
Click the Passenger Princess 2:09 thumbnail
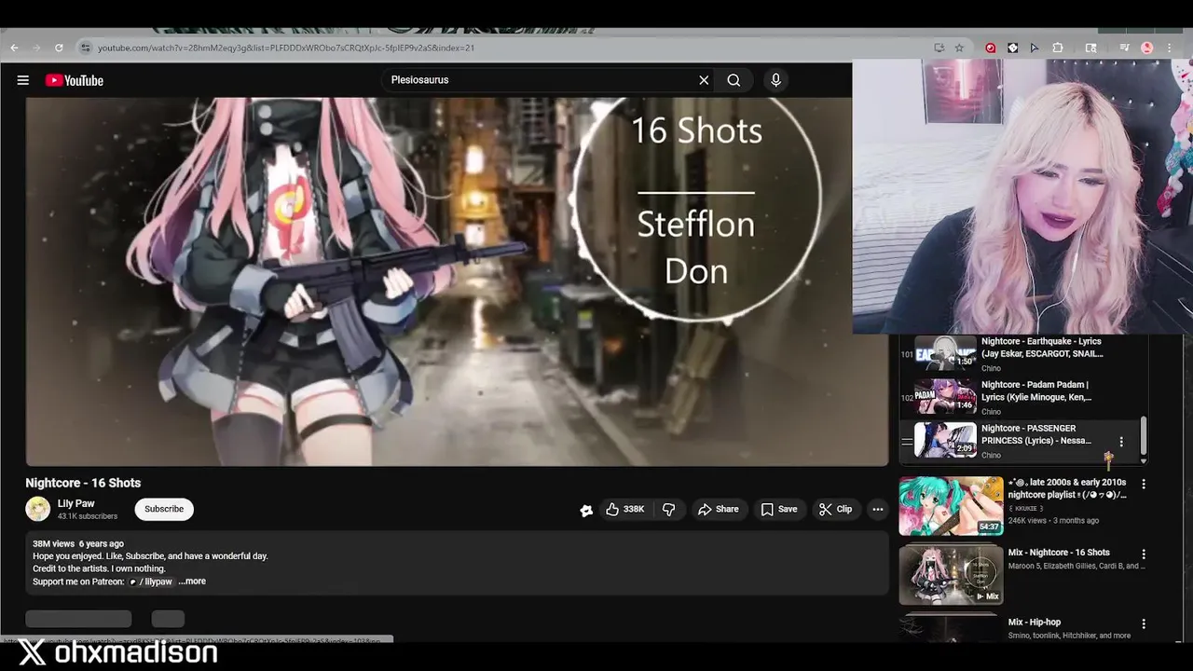[945, 440]
